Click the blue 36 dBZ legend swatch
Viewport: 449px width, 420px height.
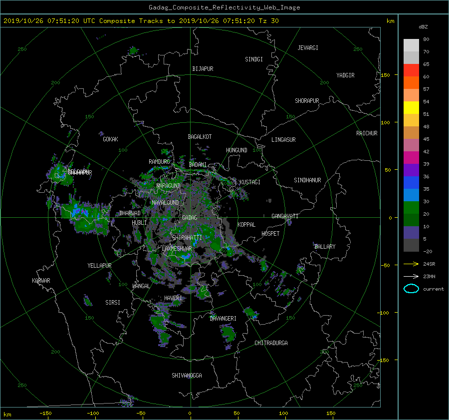pos(411,183)
